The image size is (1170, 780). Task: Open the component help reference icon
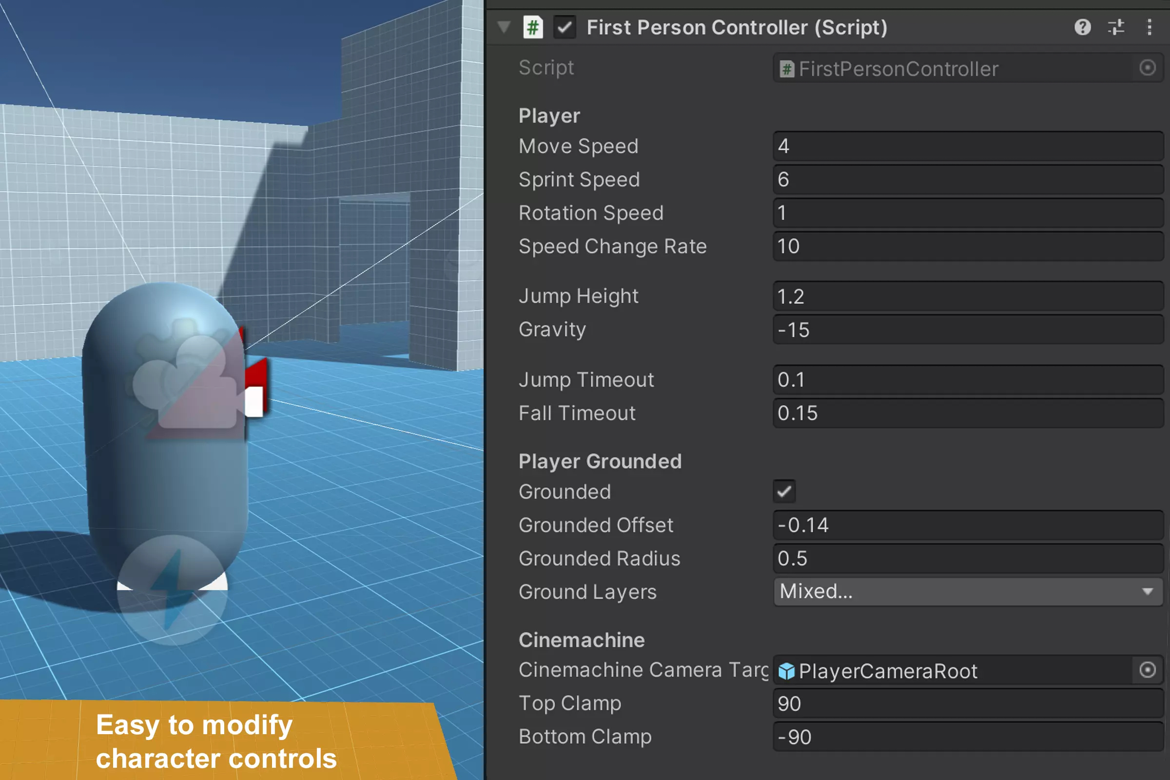click(x=1082, y=27)
